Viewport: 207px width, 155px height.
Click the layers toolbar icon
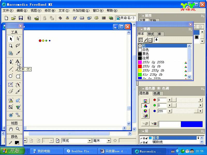click(111, 18)
